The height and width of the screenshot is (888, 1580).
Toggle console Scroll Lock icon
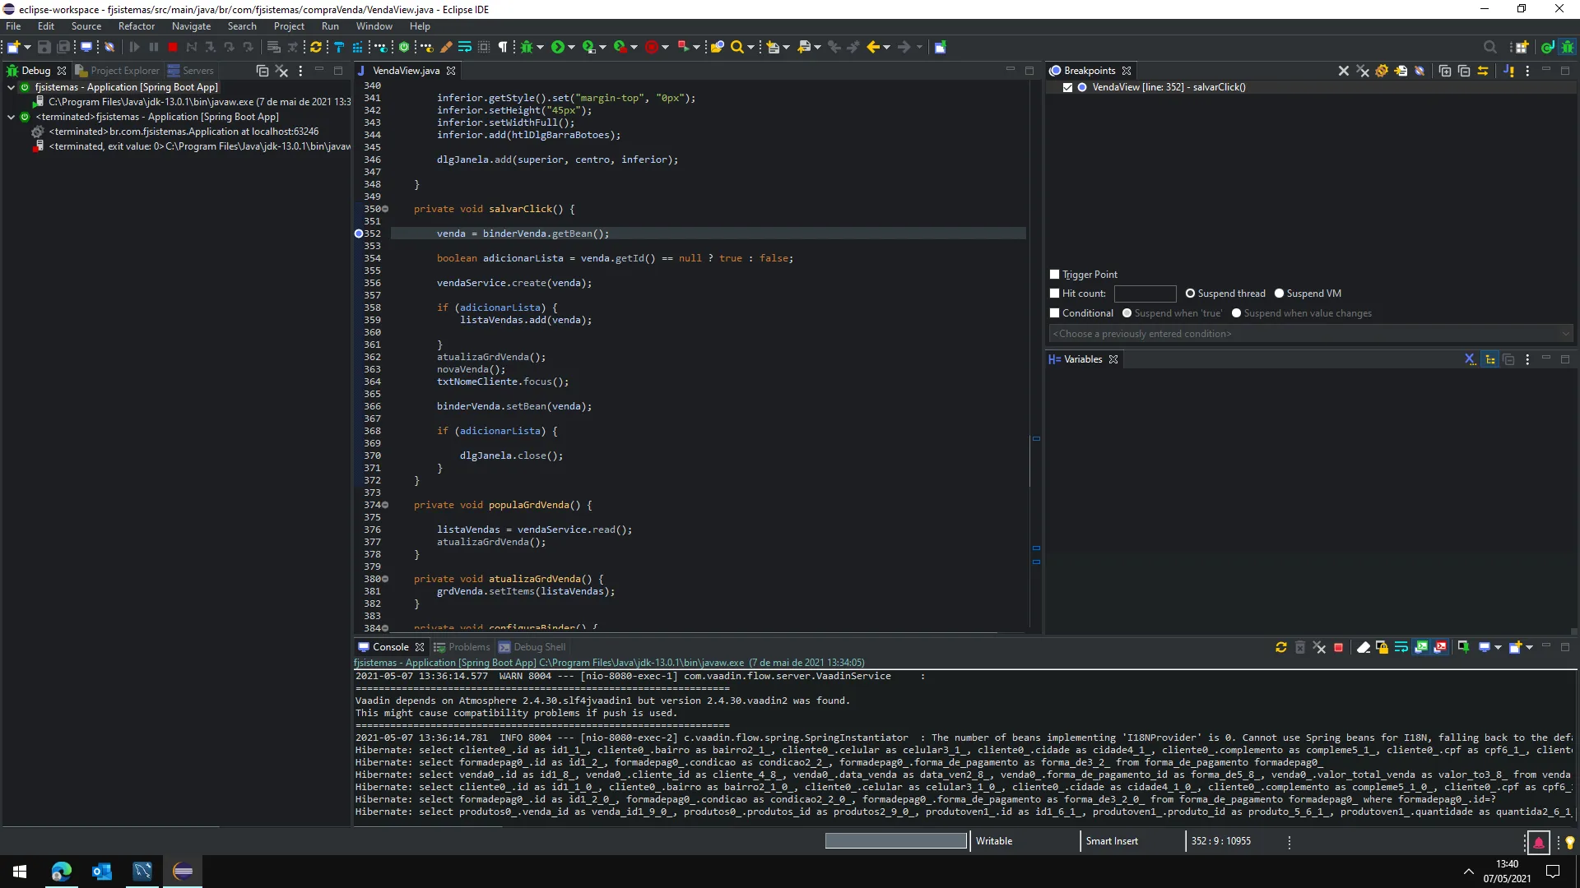coord(1382,648)
